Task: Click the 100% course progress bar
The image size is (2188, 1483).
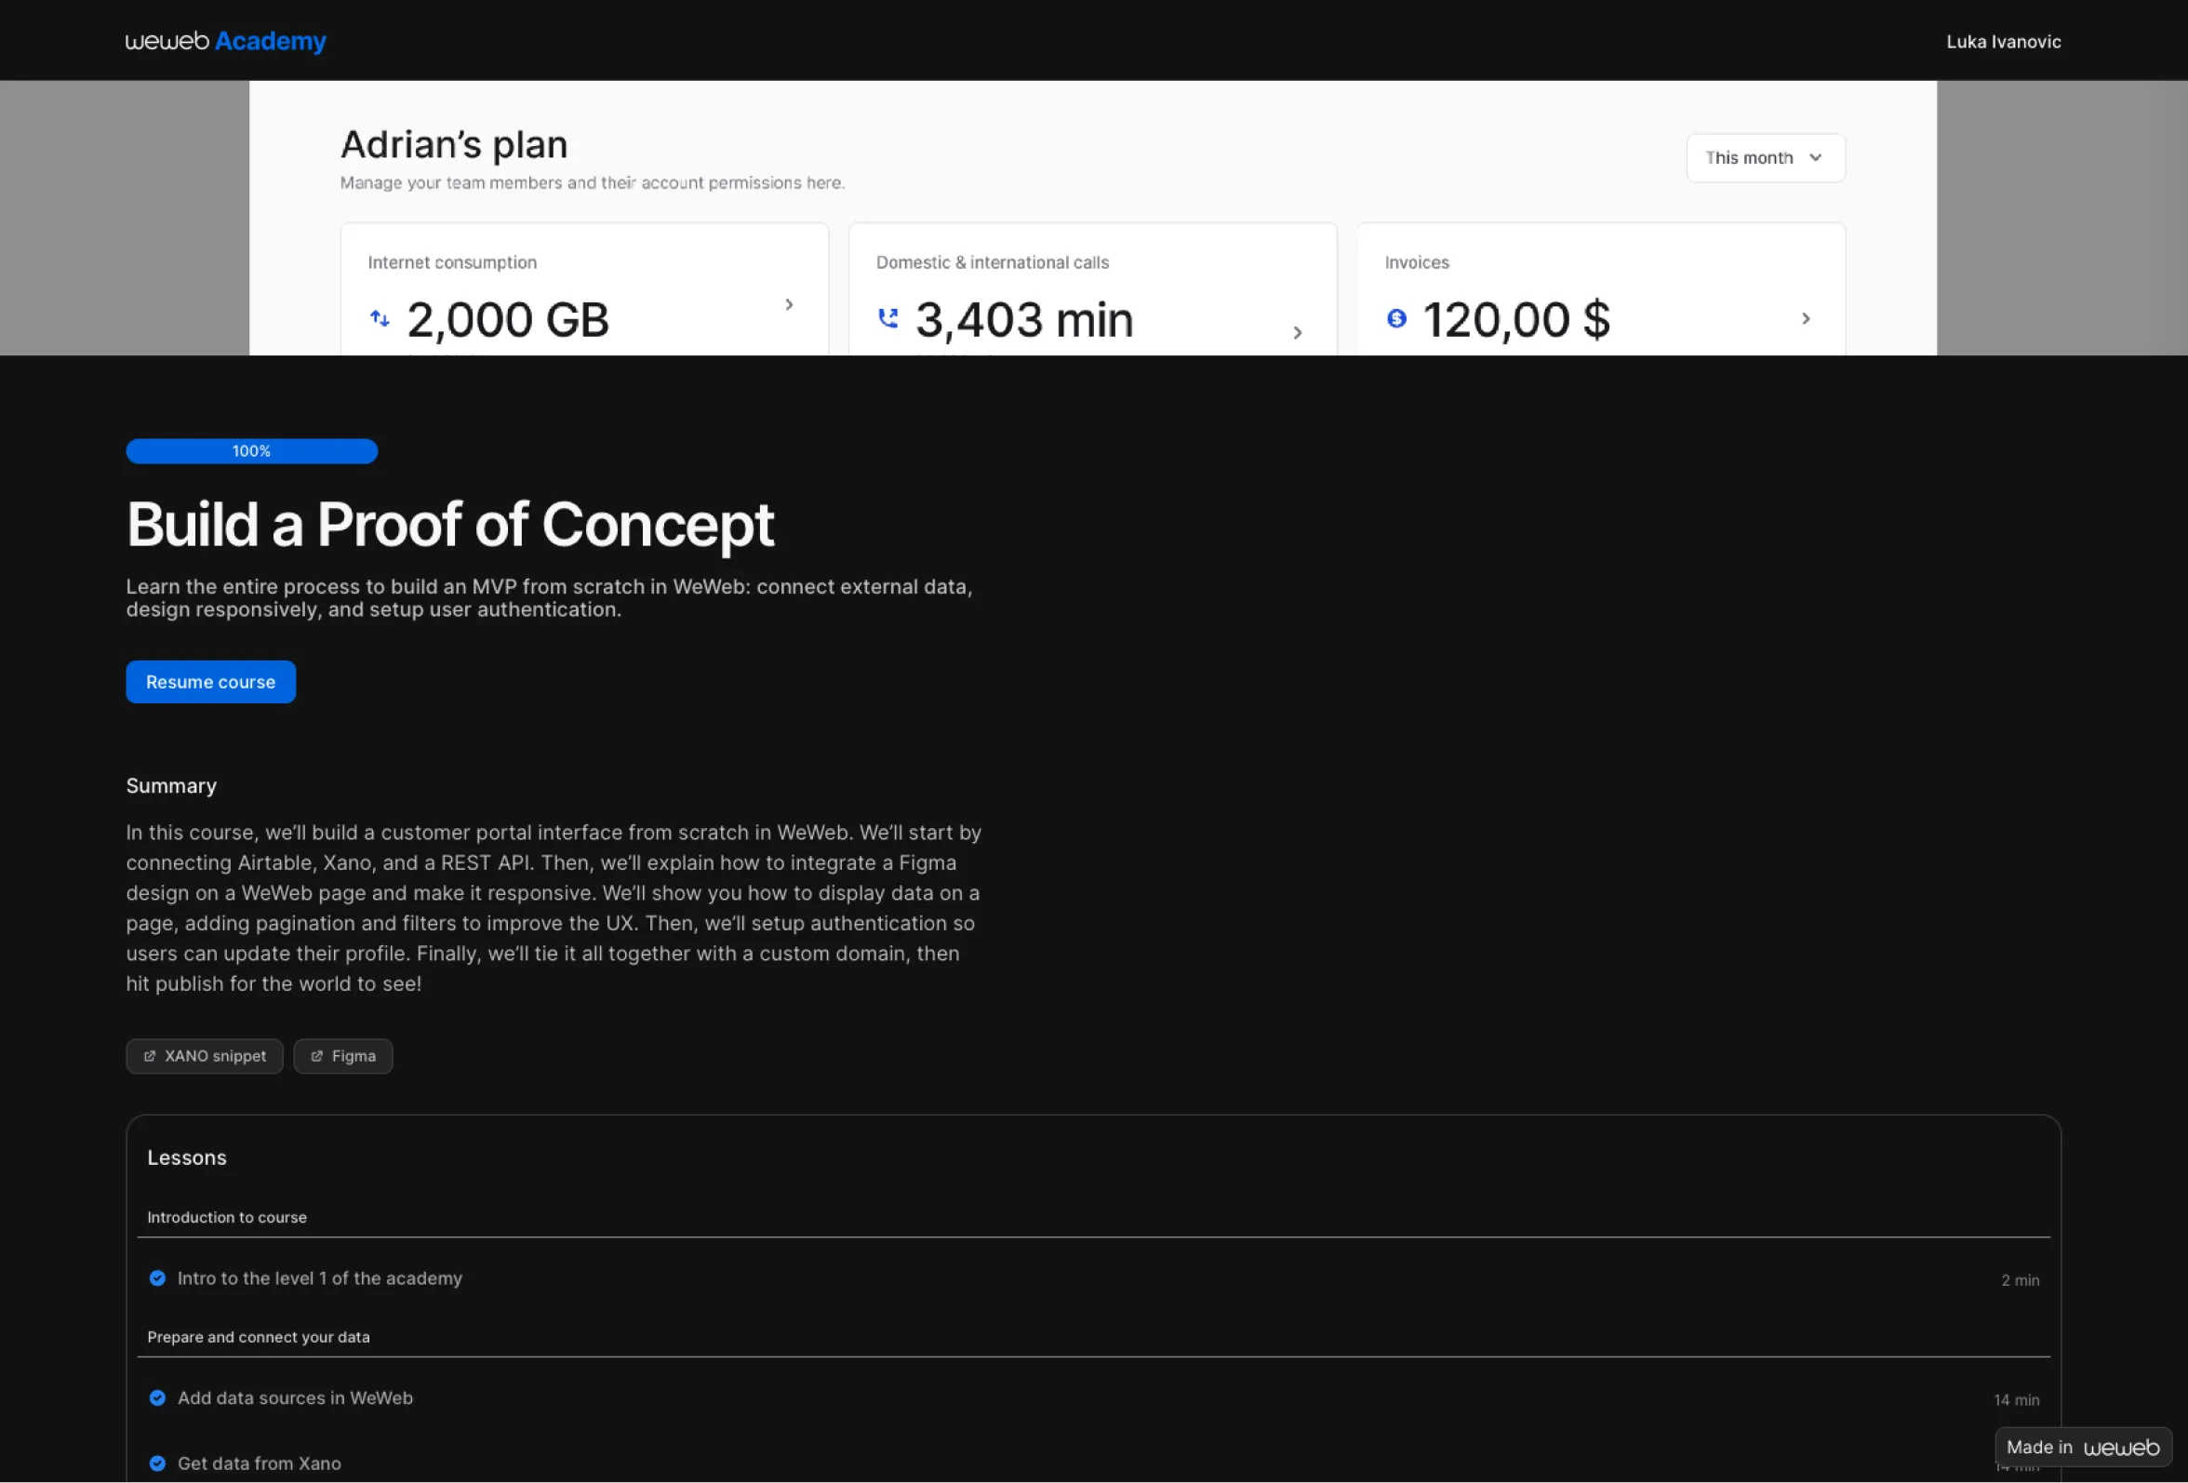Action: 251,451
